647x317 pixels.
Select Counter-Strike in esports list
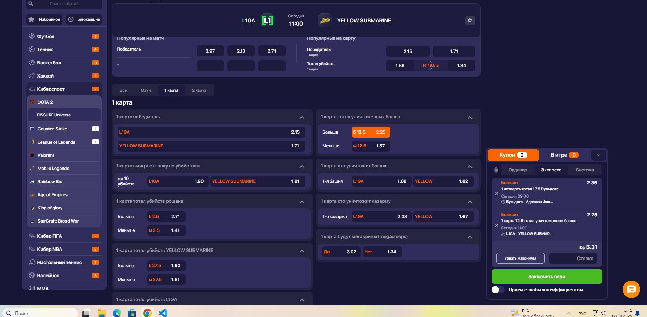52,129
